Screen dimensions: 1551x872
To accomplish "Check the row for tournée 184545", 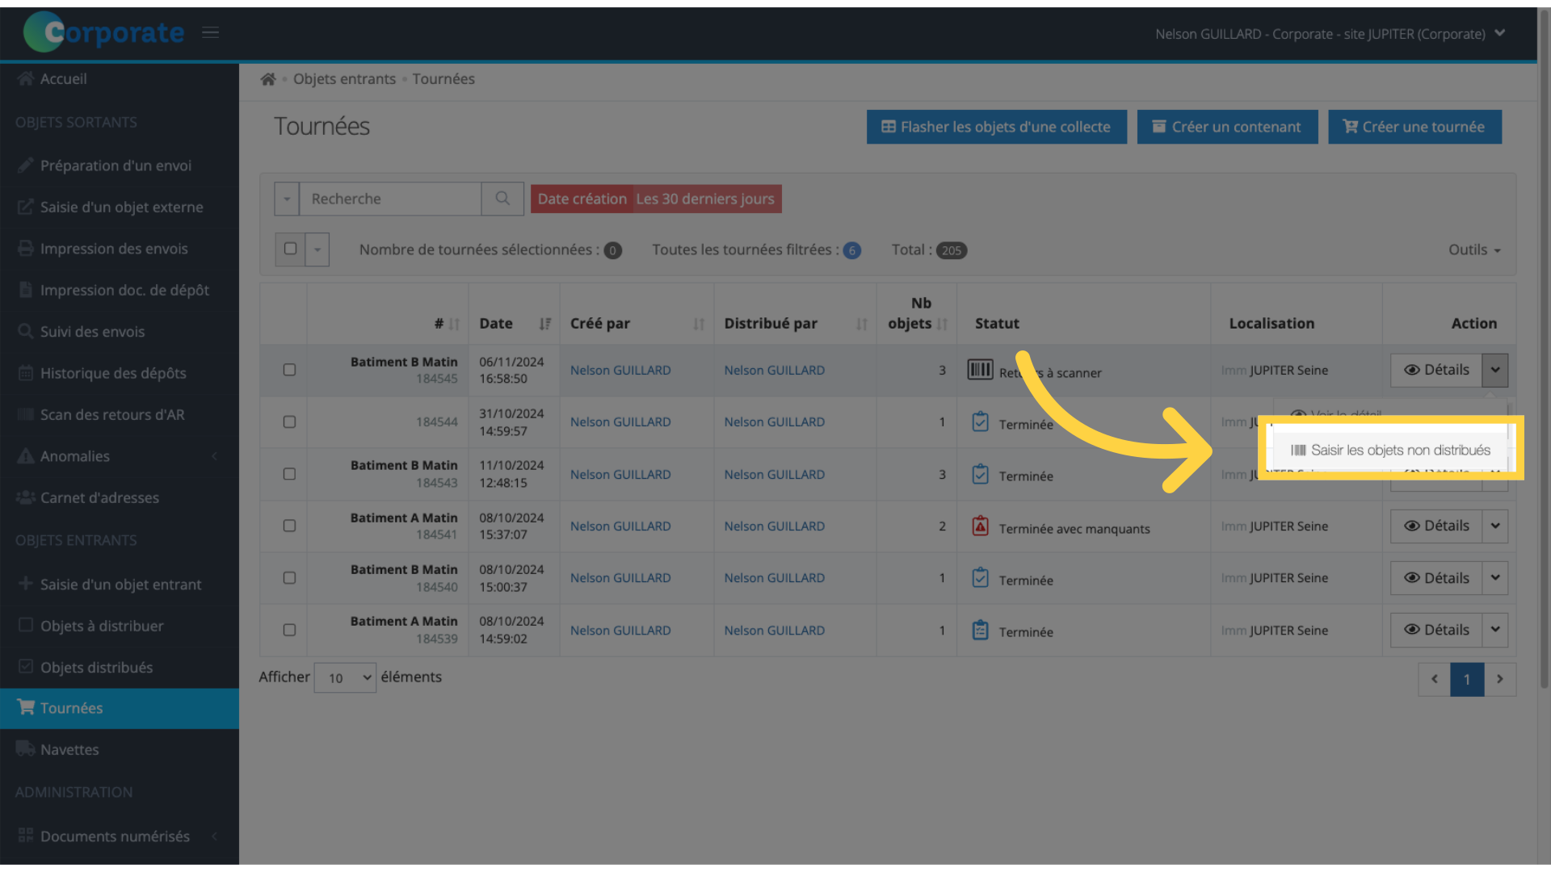I will click(x=289, y=370).
